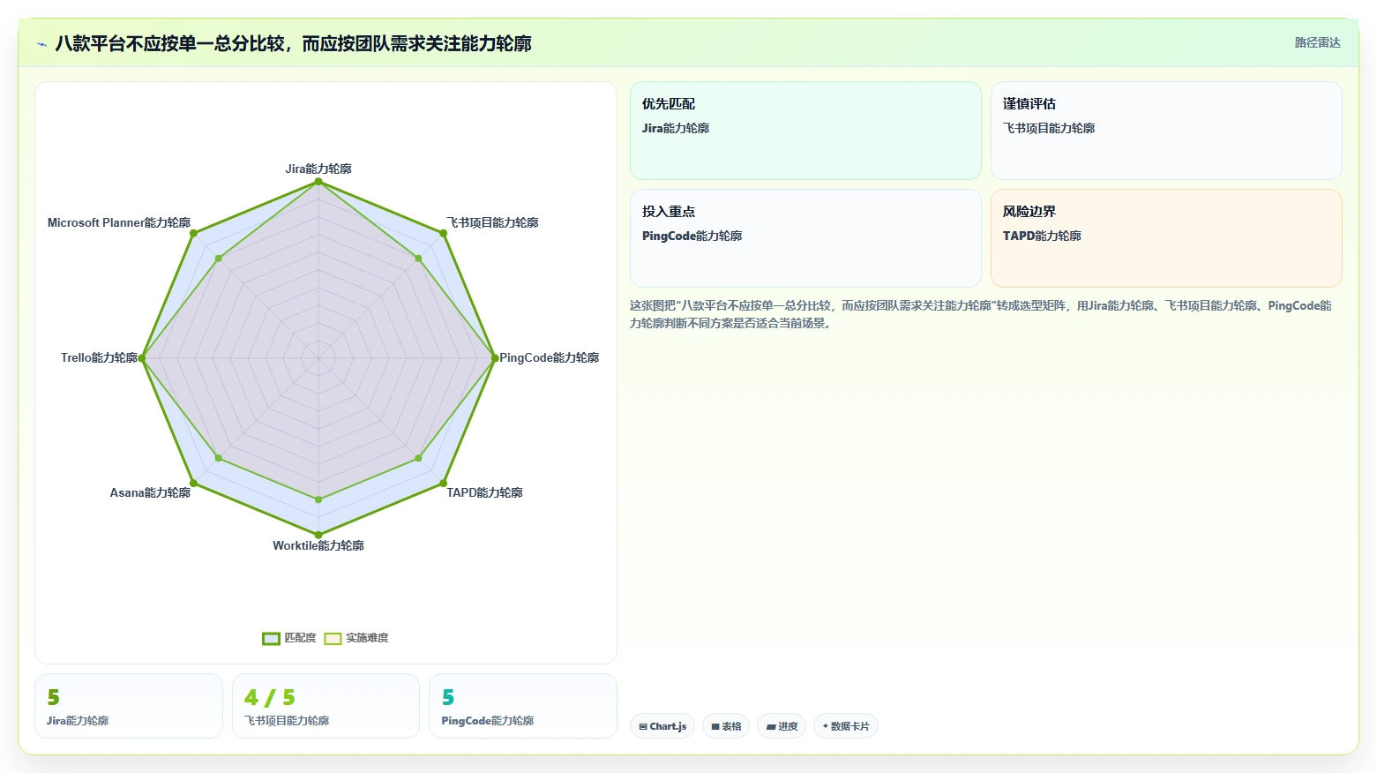
Task: Click the 飞书项目能力轮廓 radar axis label
Action: coord(492,222)
